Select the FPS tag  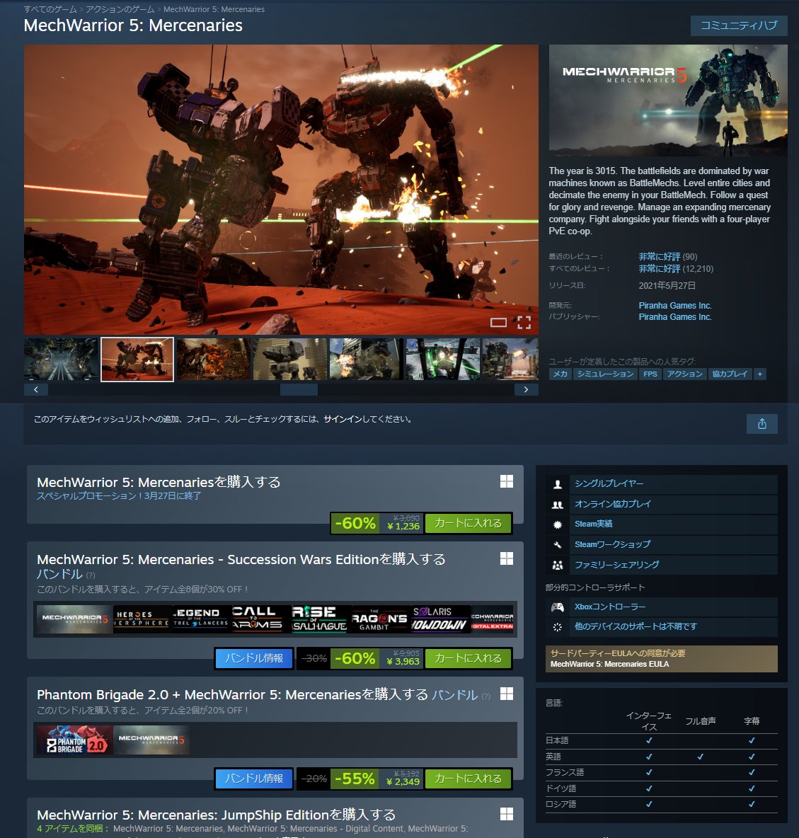click(650, 374)
